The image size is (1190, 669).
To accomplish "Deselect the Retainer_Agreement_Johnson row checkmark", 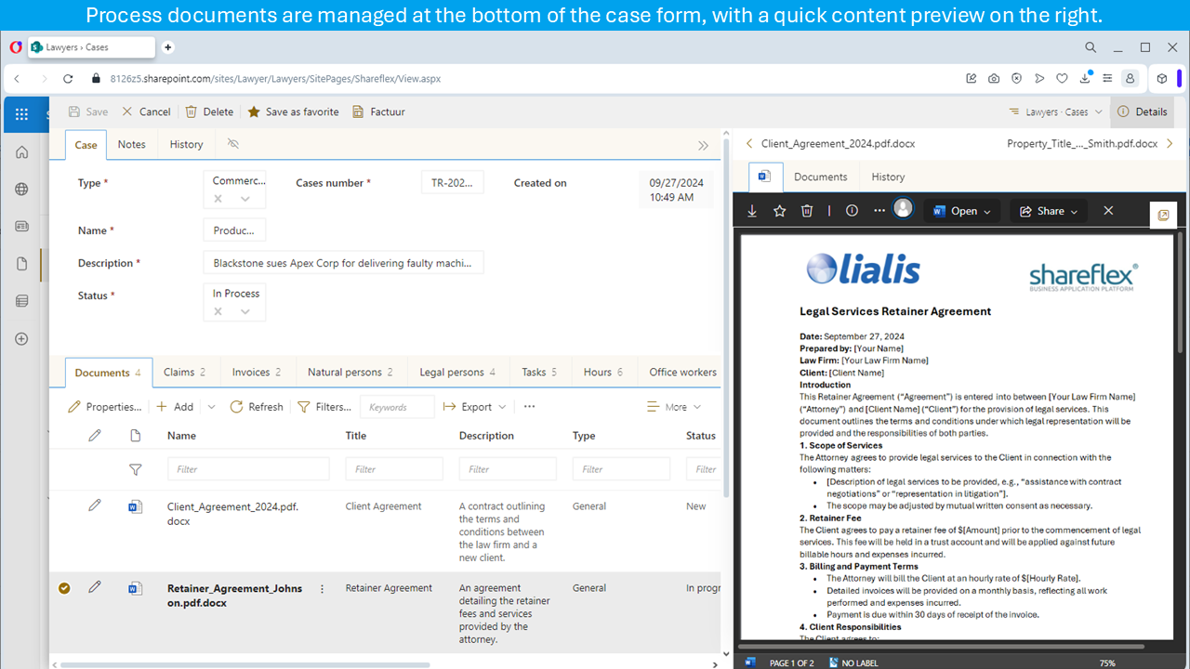I will (64, 587).
